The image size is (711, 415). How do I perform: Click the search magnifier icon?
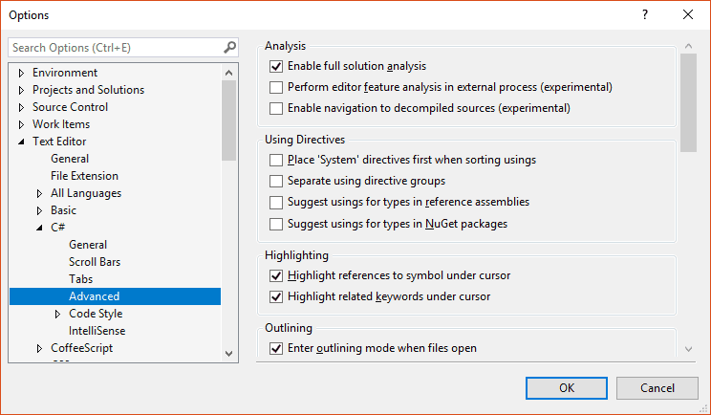pyautogui.click(x=230, y=47)
